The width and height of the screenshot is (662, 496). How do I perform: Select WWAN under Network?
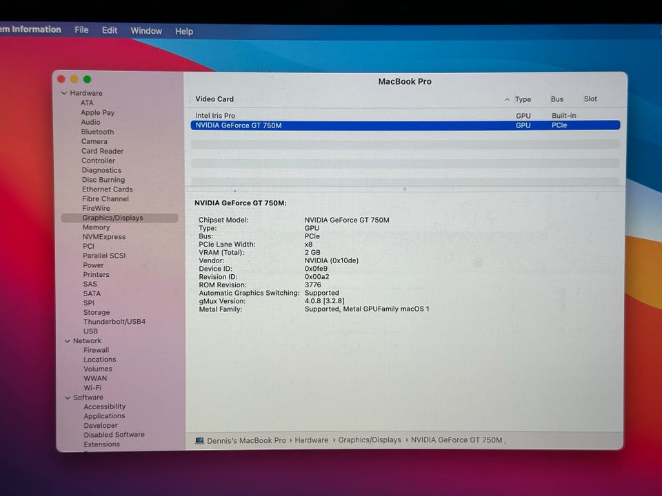pos(95,378)
